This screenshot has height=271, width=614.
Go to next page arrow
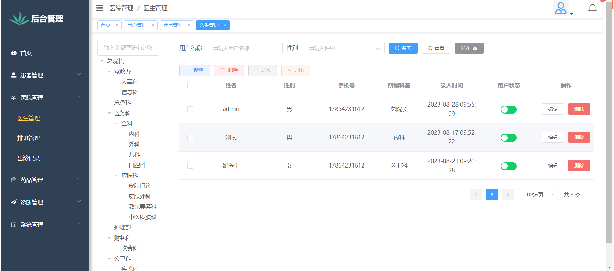508,194
